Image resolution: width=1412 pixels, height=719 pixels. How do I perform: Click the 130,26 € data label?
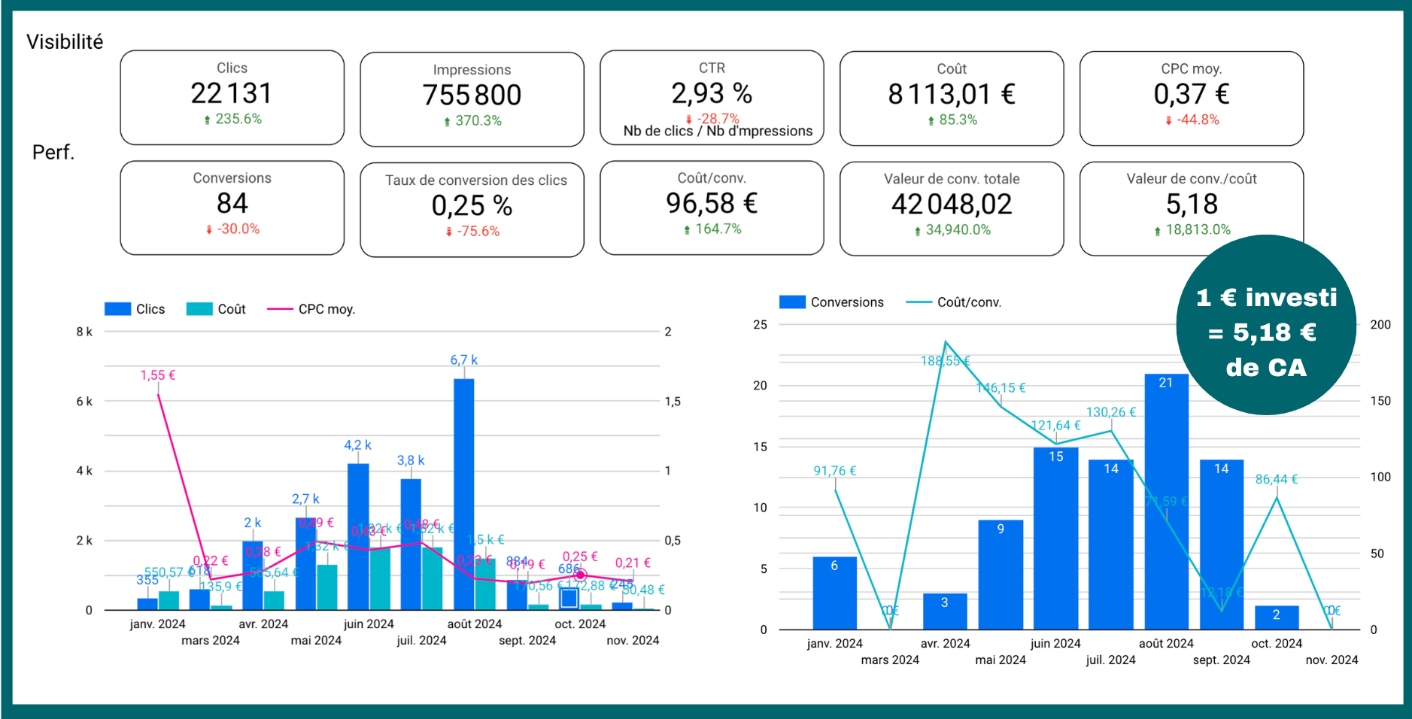[x=1111, y=412]
